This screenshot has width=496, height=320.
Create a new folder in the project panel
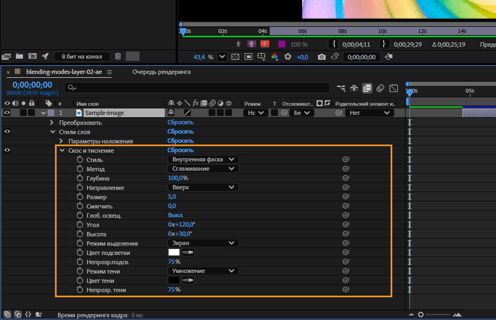tap(19, 56)
